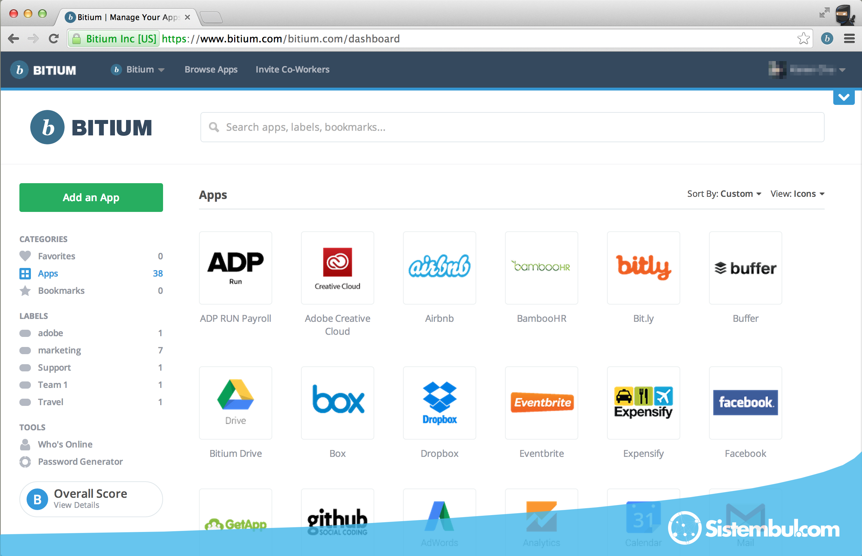Open the Password Generator tool
This screenshot has width=862, height=556.
(71, 462)
